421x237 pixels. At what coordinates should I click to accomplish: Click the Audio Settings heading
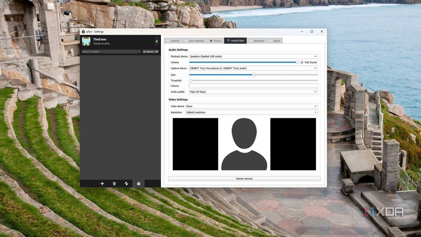coord(178,50)
